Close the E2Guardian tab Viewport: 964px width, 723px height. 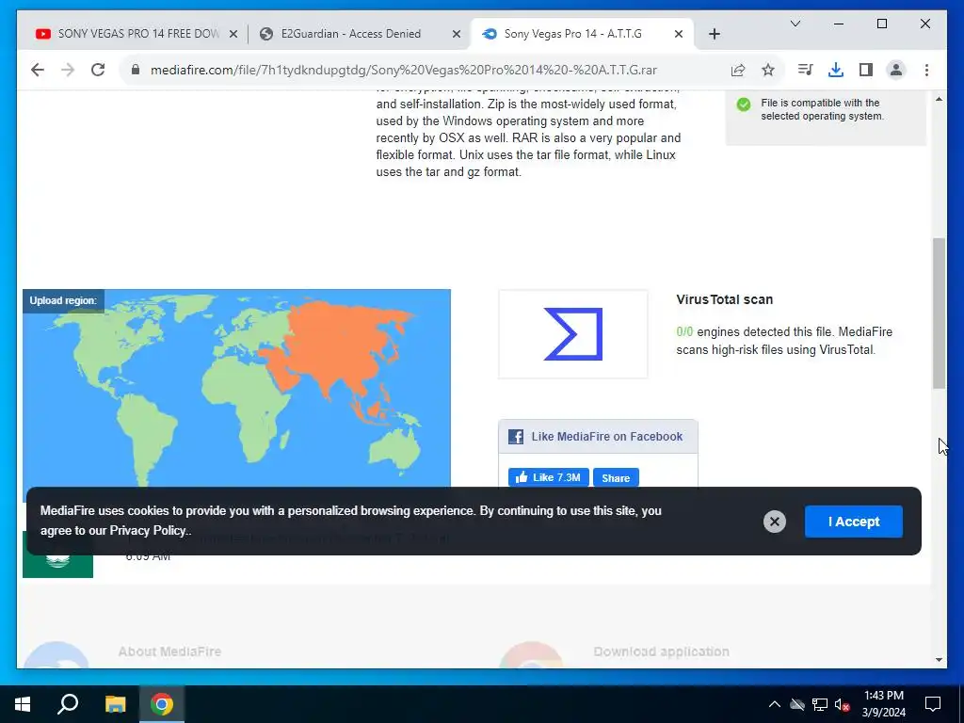tap(457, 35)
